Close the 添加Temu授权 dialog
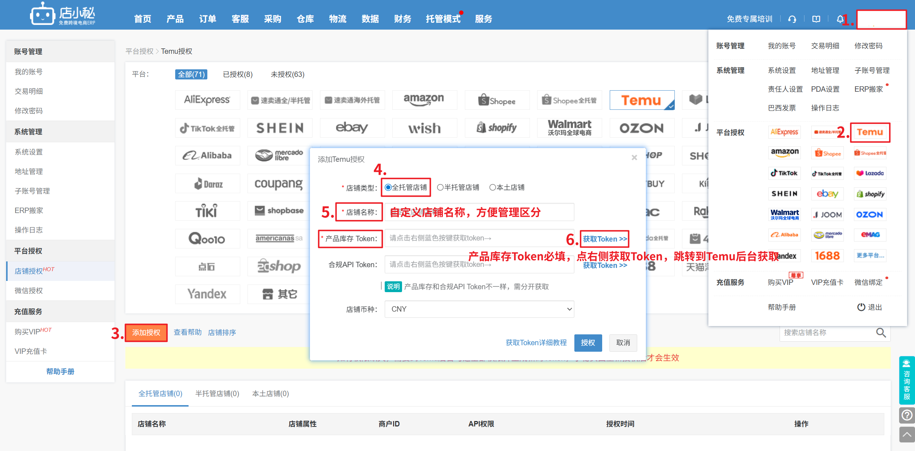The image size is (915, 451). pos(634,157)
